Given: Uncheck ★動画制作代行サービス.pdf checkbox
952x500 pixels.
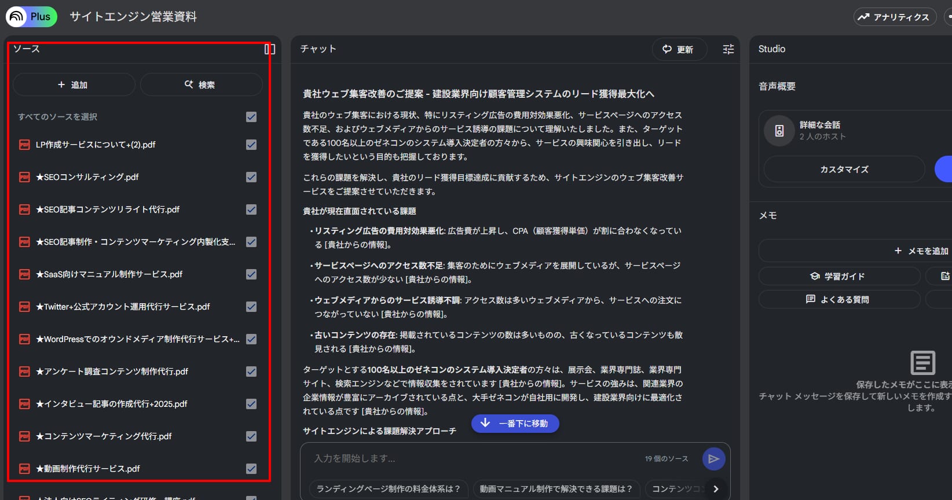Looking at the screenshot, I should pos(251,469).
